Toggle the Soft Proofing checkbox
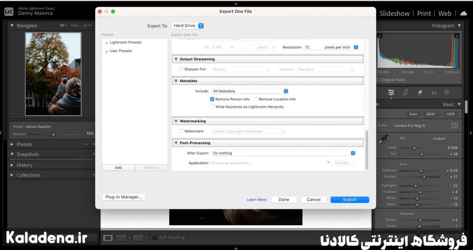473x250 pixels. [x=155, y=238]
